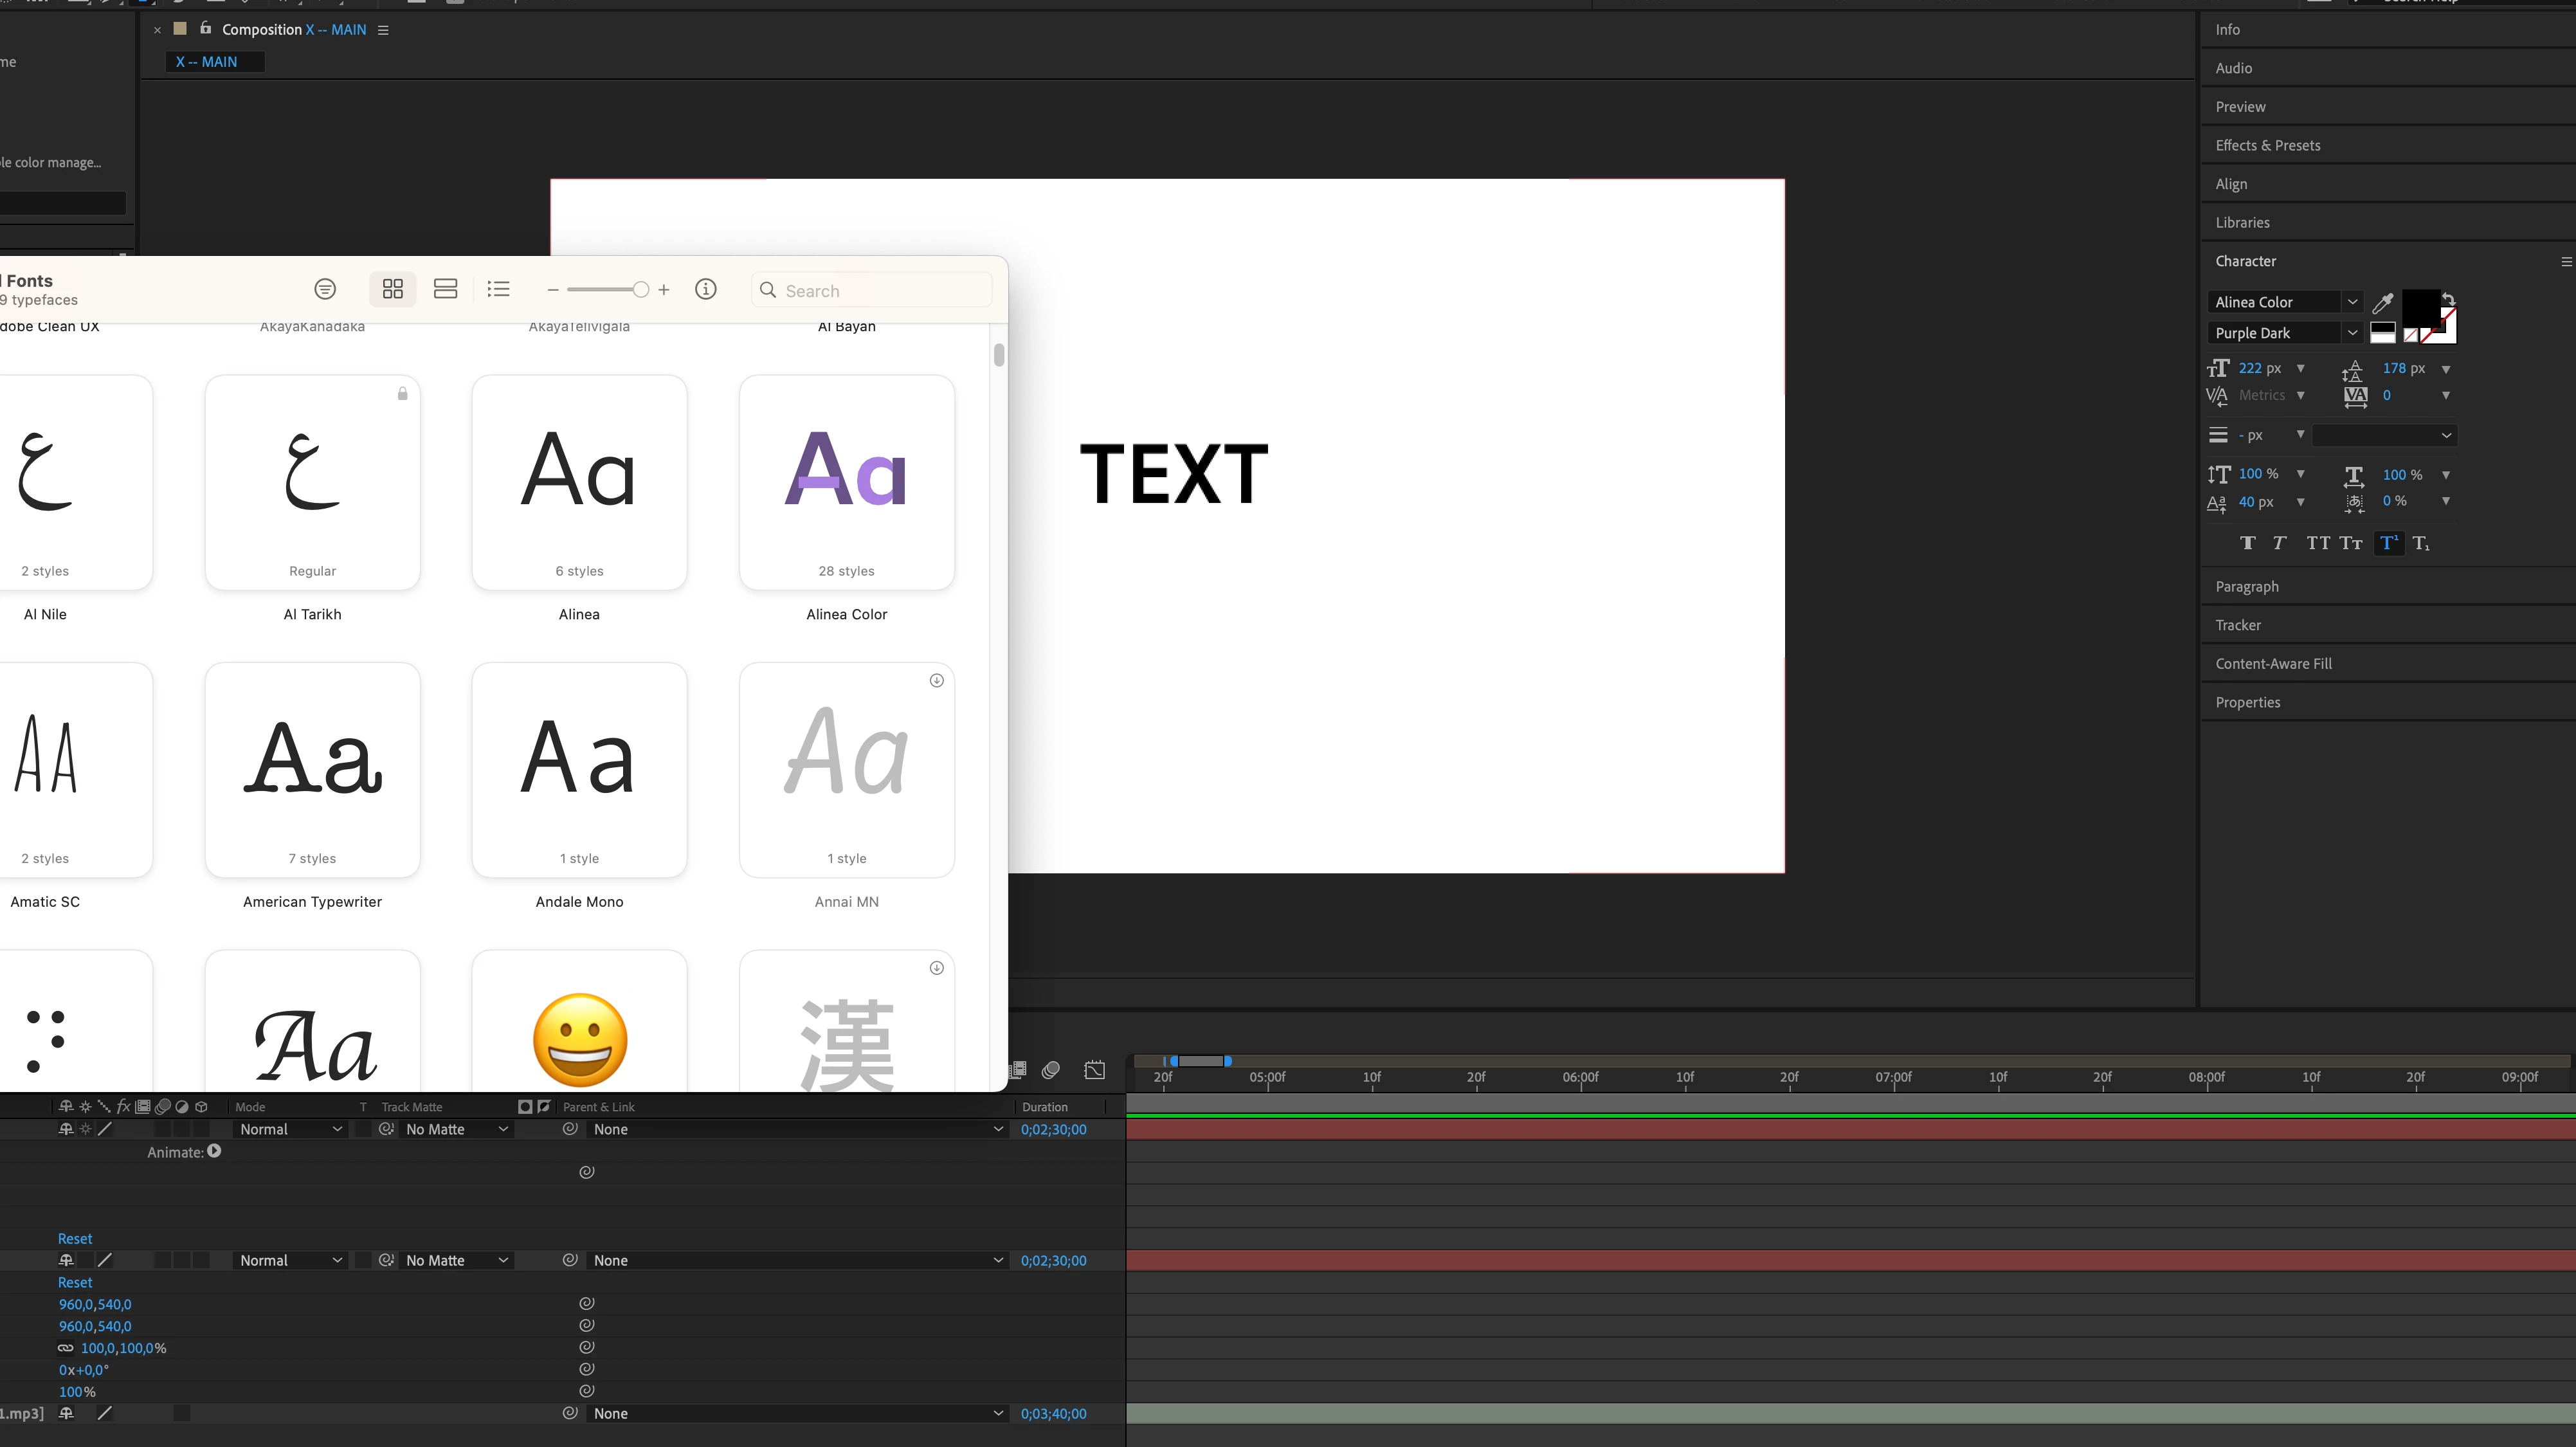The image size is (2576, 1447).
Task: Open the Purple Dark font style dropdown
Action: [x=2352, y=333]
